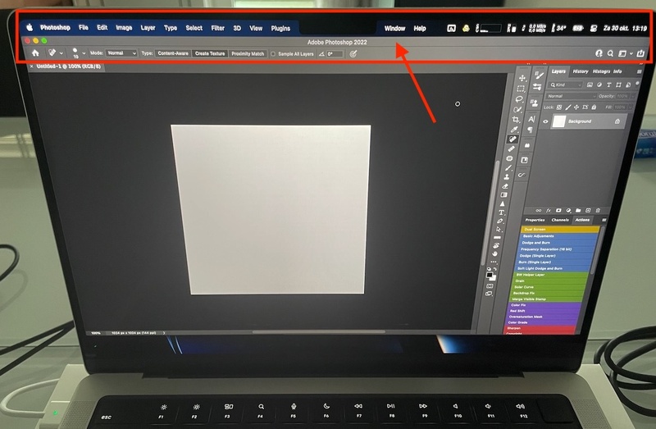Open the Filter menu
Screen dimensions: 656x429
pos(217,28)
